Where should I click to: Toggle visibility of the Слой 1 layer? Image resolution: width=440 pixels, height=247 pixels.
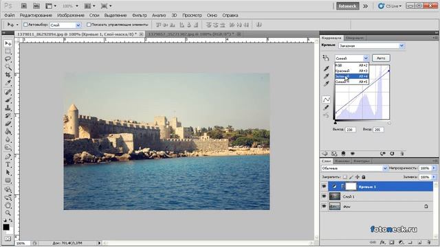[324, 197]
